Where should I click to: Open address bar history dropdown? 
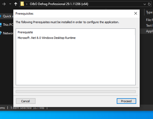(x=145, y=4)
